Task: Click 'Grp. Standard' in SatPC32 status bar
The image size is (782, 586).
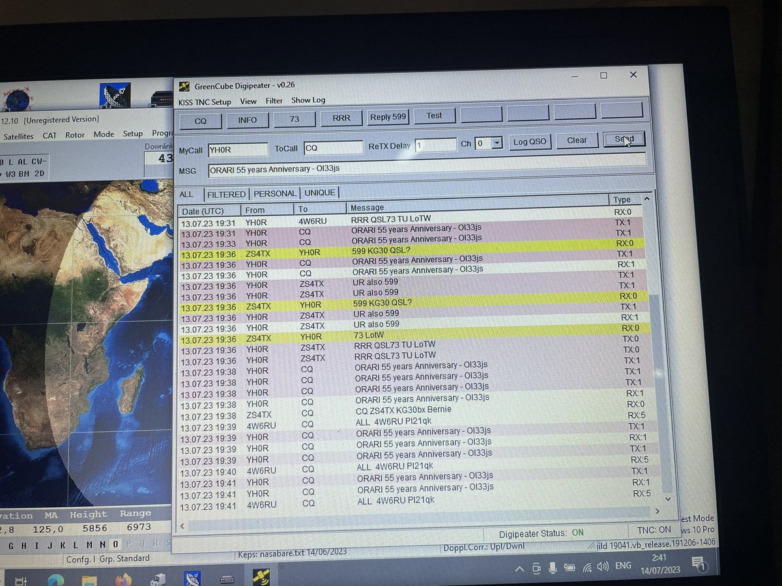Action: (x=126, y=559)
